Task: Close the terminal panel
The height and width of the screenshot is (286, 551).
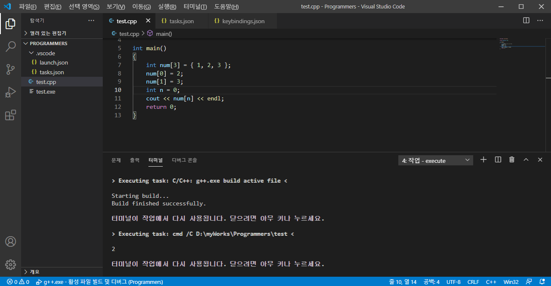Action: tap(540, 159)
